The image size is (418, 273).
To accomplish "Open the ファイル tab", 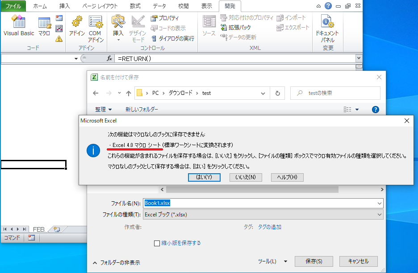I will (13, 6).
